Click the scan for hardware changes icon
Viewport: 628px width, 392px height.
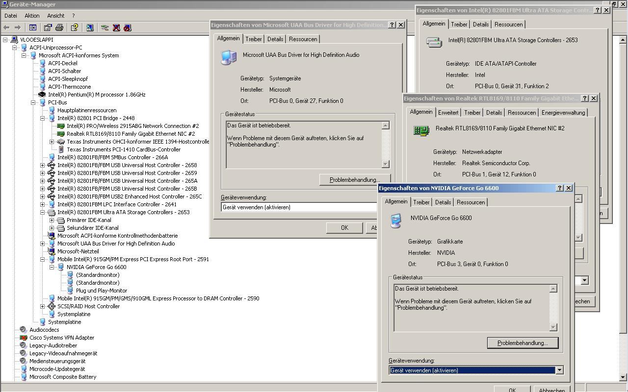click(x=90, y=28)
